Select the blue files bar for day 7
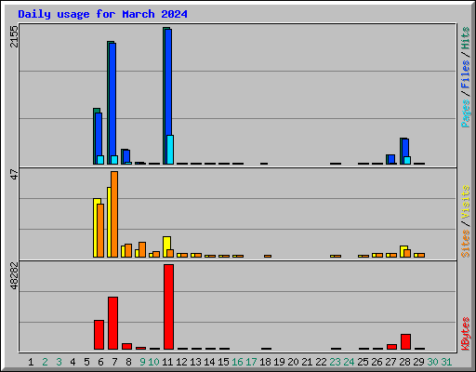The width and height of the screenshot is (476, 372). pos(112,100)
